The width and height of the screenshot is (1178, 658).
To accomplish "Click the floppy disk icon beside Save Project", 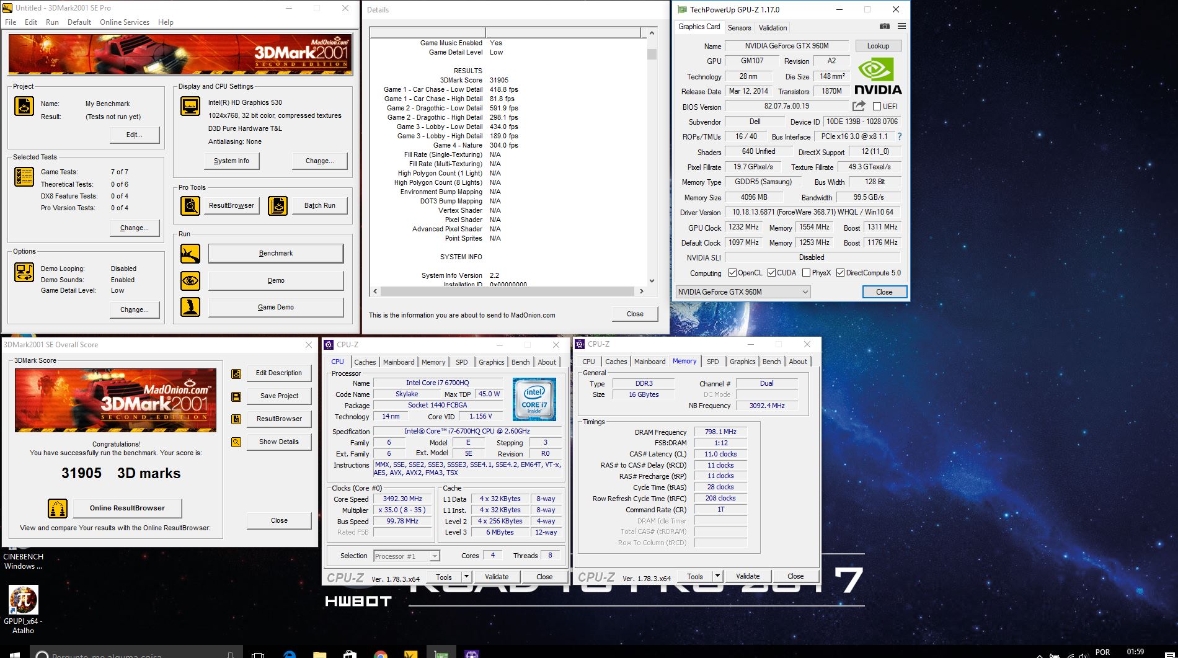I will point(236,396).
